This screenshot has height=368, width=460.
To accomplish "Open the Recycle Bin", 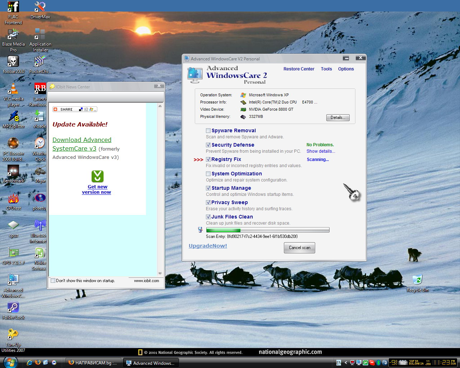I will pyautogui.click(x=417, y=283).
